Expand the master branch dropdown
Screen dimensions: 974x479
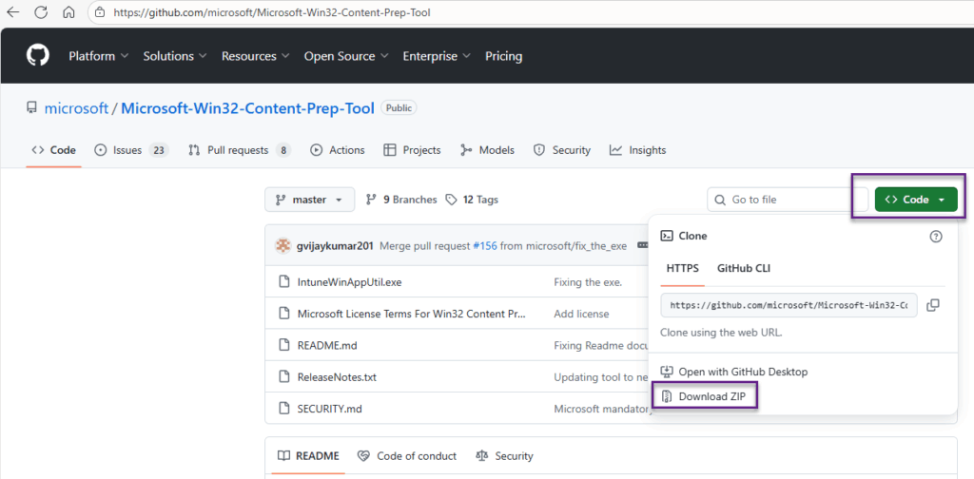point(309,200)
